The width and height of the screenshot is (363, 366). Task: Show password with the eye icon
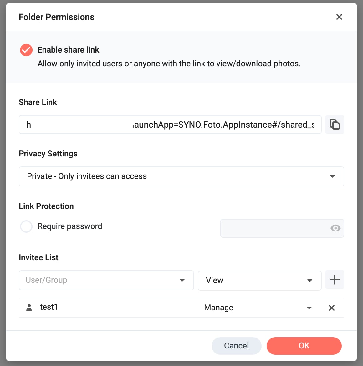coord(335,228)
